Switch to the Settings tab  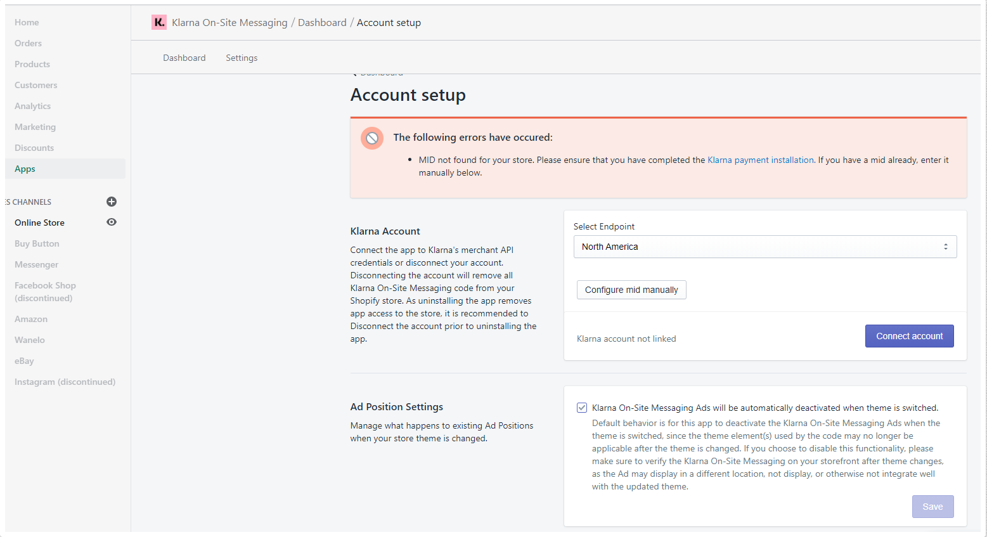click(x=242, y=58)
